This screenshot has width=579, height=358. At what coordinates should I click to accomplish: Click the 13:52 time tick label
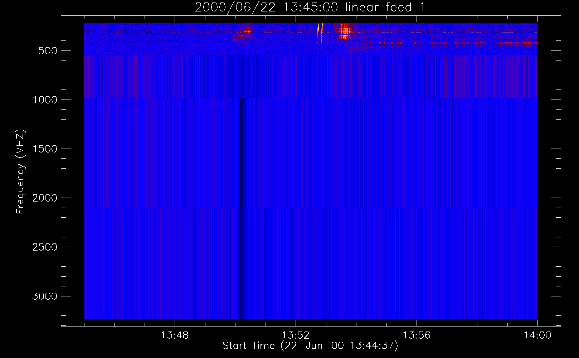296,335
